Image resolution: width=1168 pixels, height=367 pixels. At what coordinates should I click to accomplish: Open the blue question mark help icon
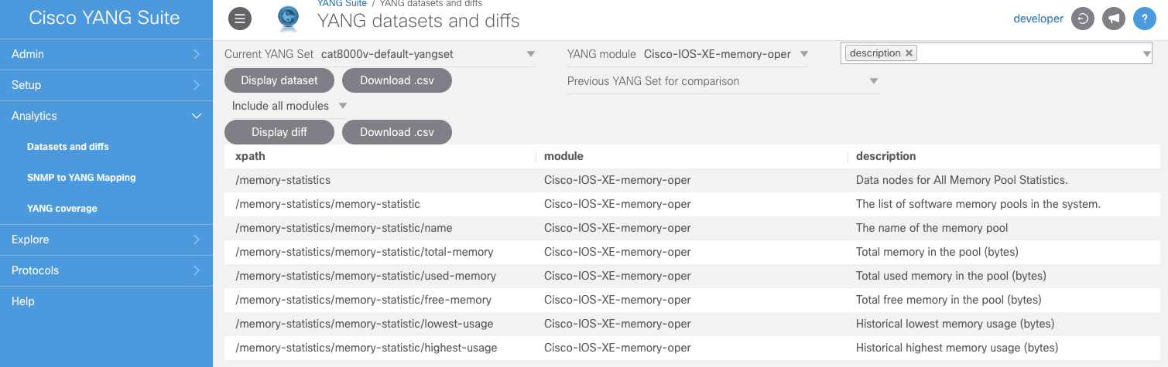(1144, 19)
